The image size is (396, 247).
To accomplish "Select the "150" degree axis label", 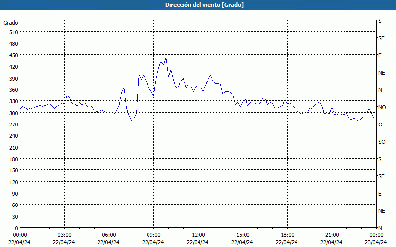I will click(x=14, y=170).
